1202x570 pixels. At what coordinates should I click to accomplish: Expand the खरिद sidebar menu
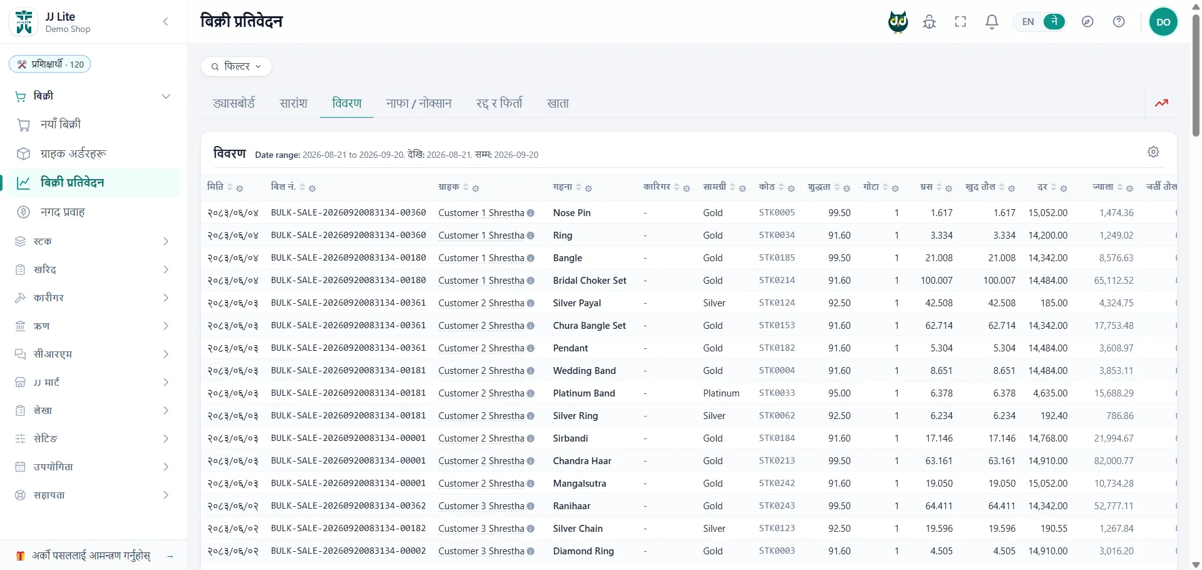92,269
